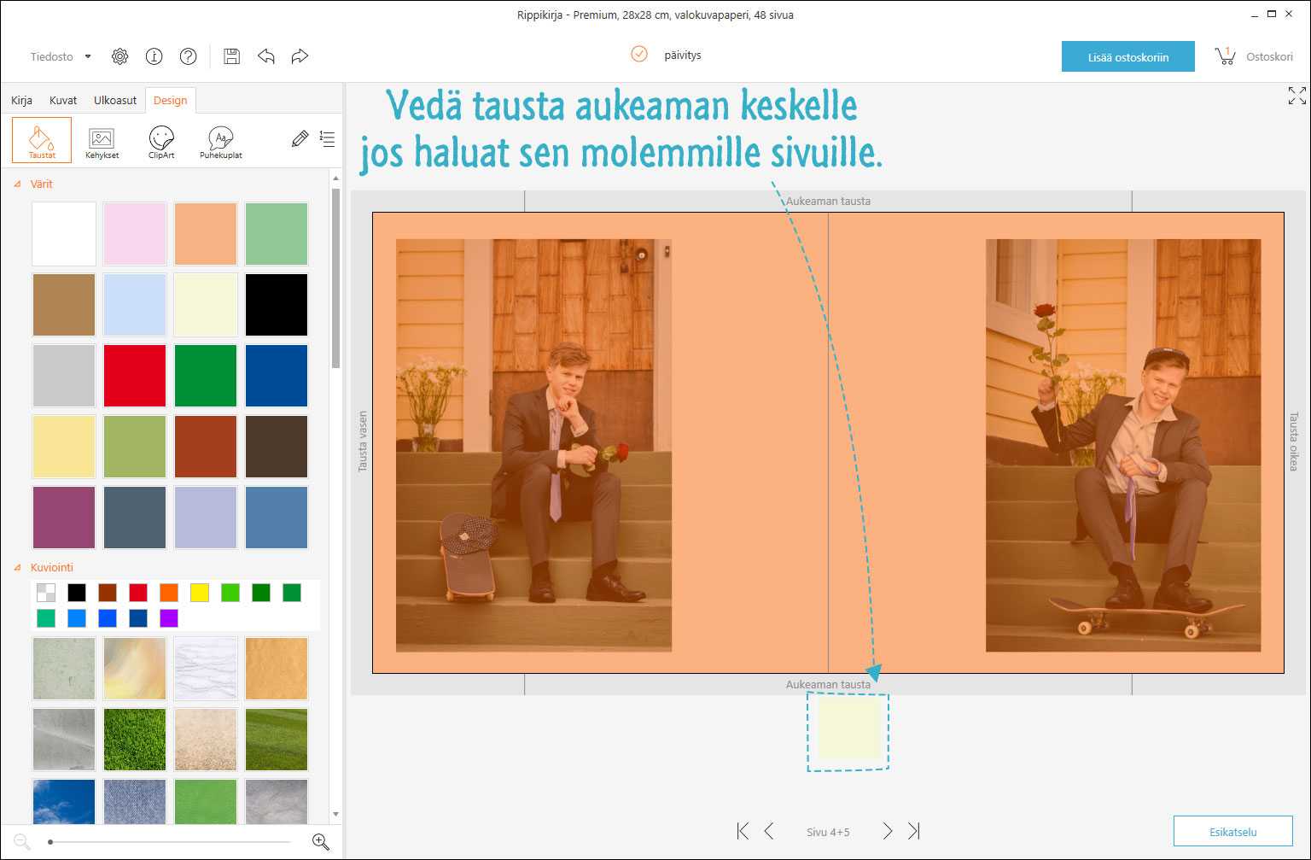Click the Sivu 4+5 page indicator
Screen dimensions: 1311x860
tap(828, 832)
